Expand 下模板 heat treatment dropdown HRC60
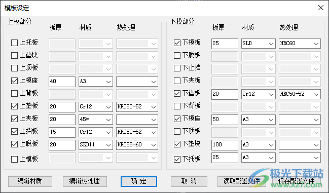Image resolution: width=329 pixels, height=193 pixels. pos(300,44)
